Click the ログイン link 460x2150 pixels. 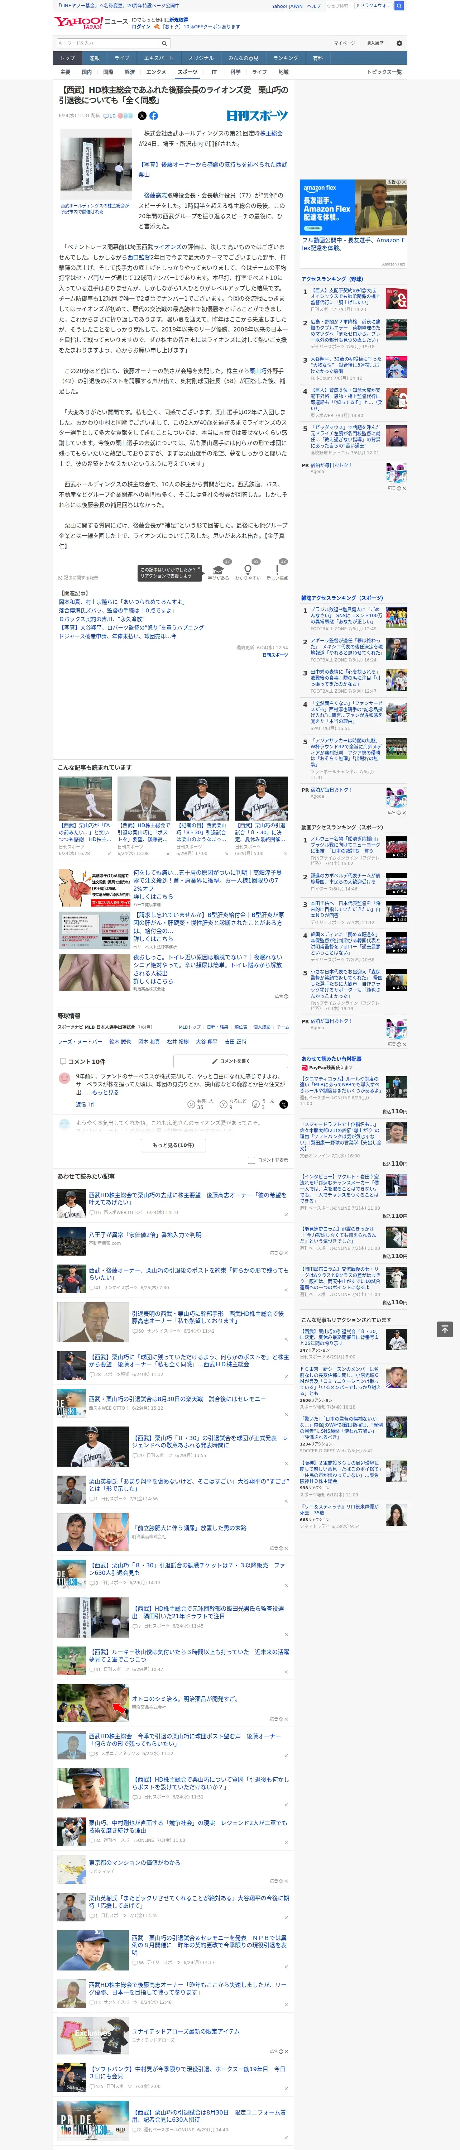click(x=141, y=27)
